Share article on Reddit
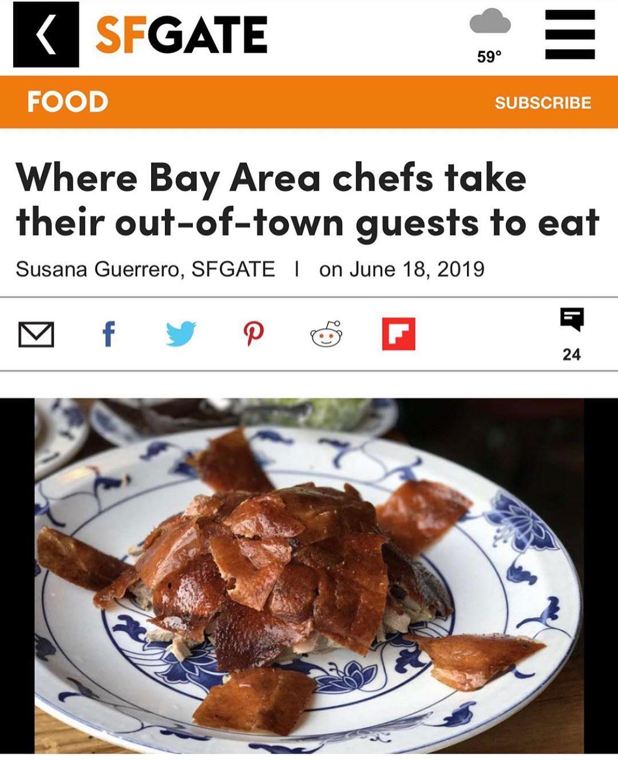Screen dimensions: 618x761 point(326,334)
